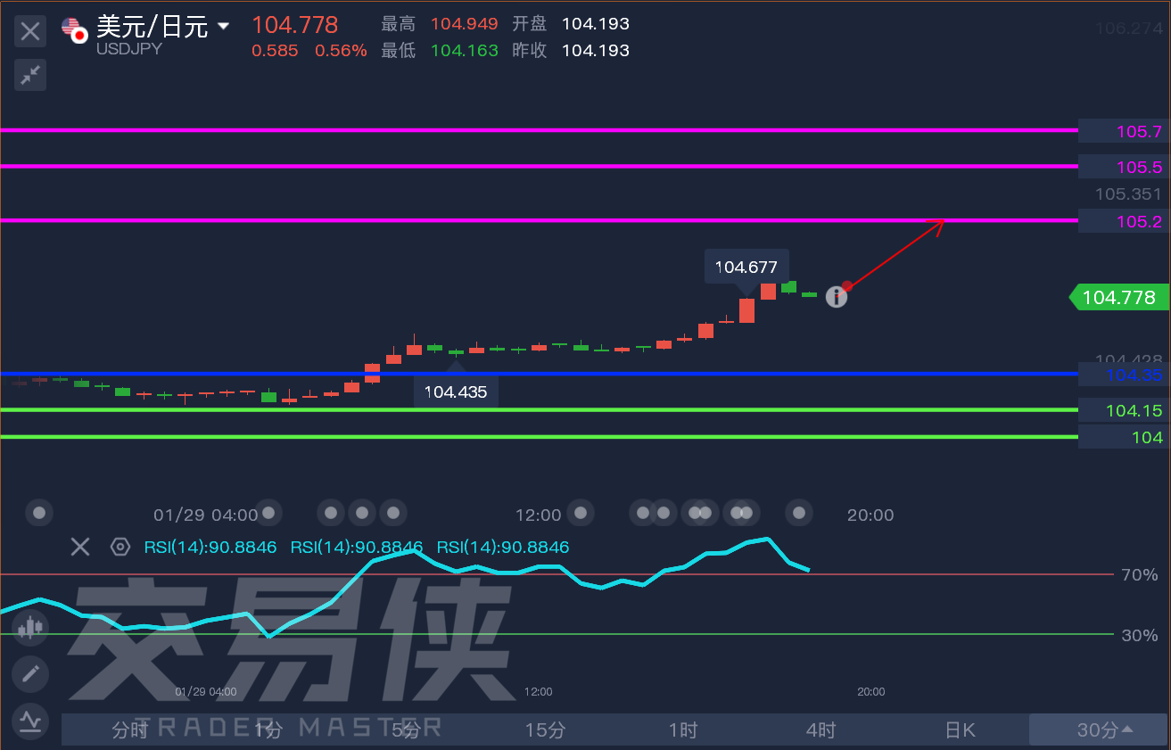1171x750 pixels.
Task: Click the first RSI(14):90.8846 label
Action: click(210, 547)
